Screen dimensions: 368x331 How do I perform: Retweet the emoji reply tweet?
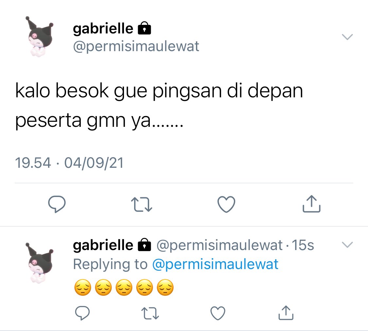[150, 313]
